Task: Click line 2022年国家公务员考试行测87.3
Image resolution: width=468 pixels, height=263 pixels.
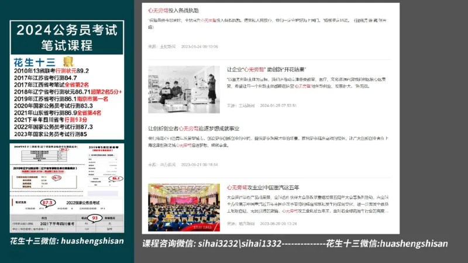Action: coord(53,127)
